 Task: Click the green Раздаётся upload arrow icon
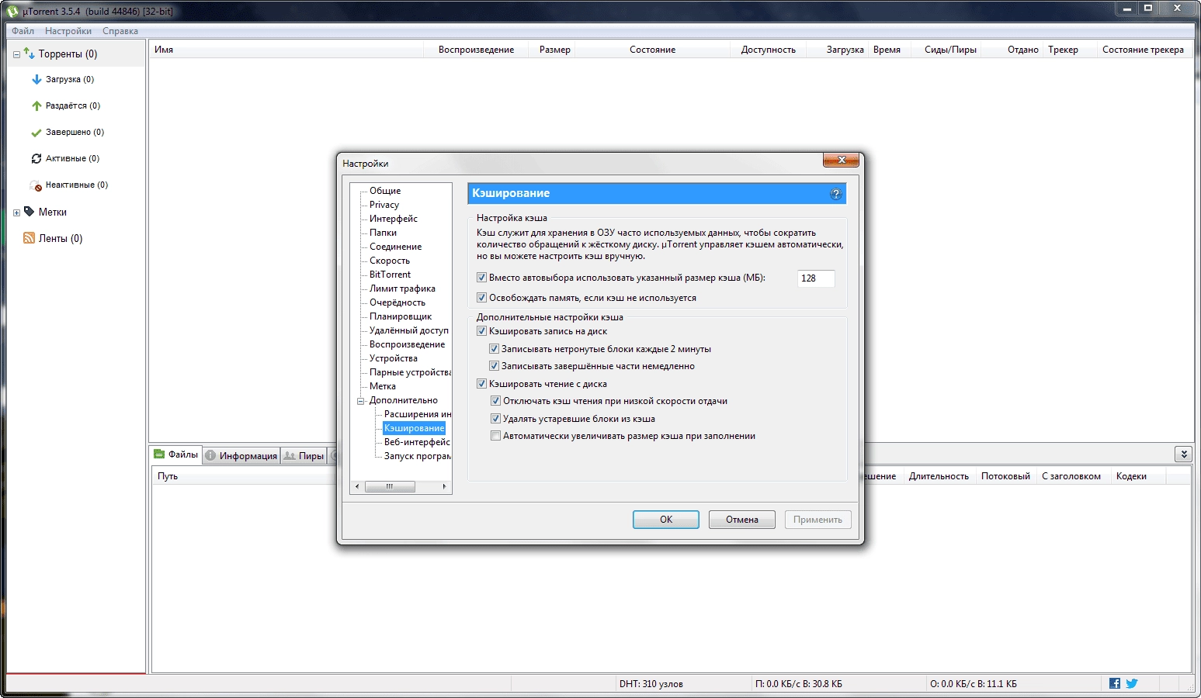(36, 105)
